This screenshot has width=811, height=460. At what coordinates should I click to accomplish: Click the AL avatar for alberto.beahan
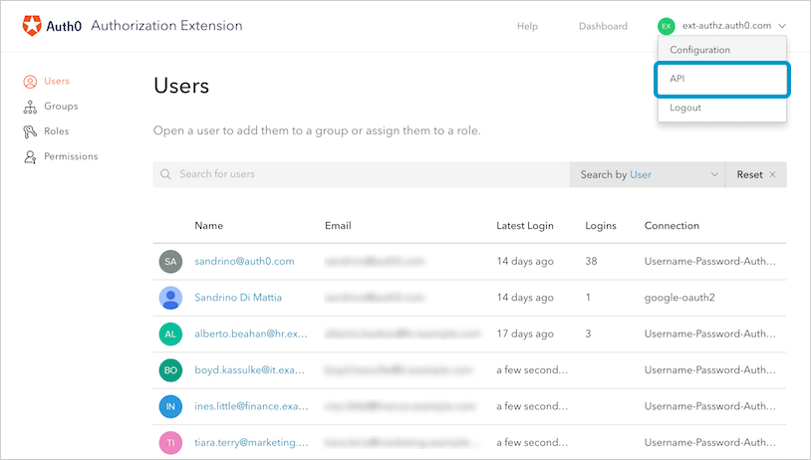pos(170,334)
